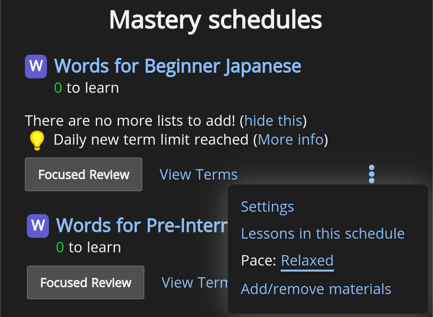
Task: Choose Settings from the schedule popup menu
Action: click(x=267, y=207)
